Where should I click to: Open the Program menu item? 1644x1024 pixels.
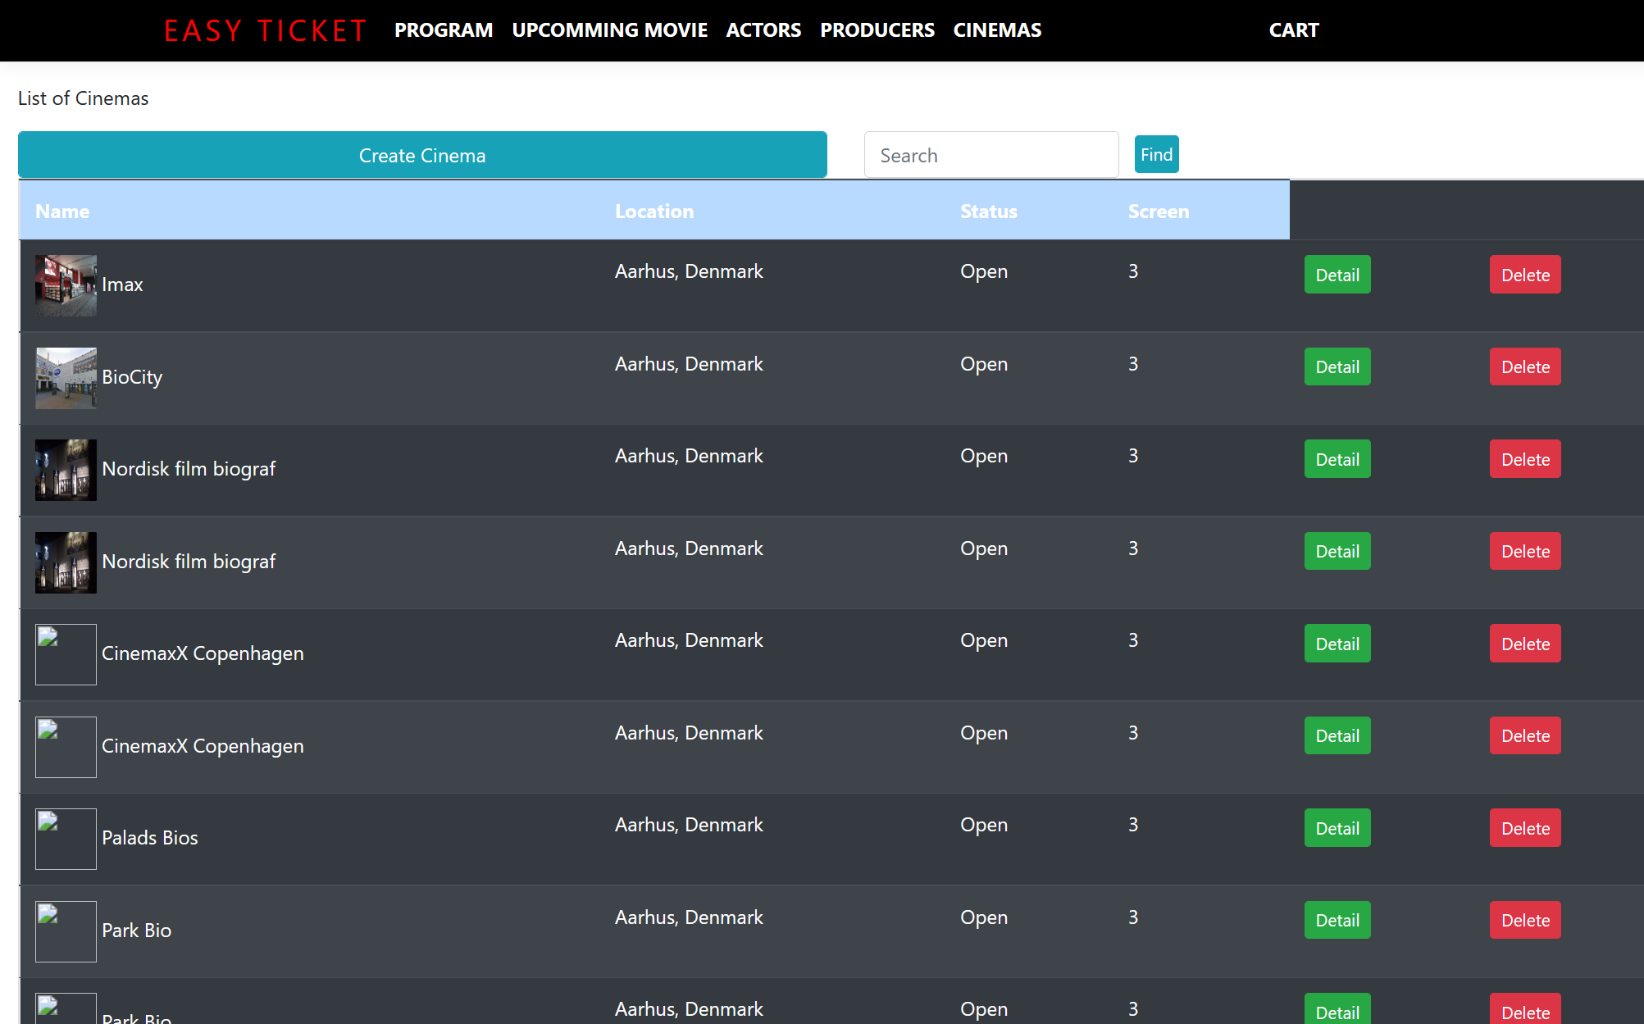(x=444, y=30)
